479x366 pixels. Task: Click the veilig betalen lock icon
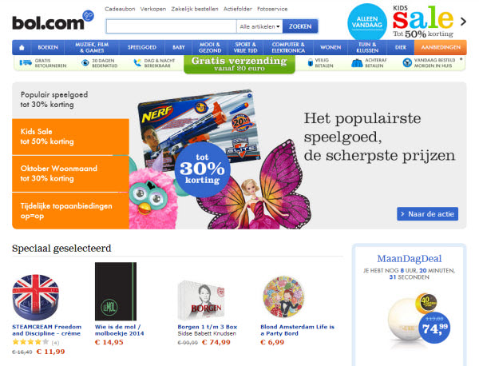click(311, 62)
